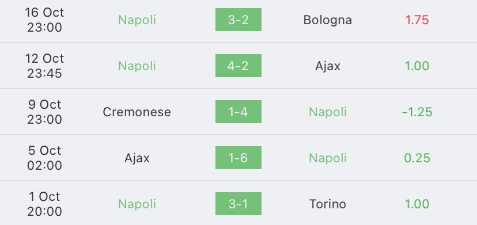Click the 1.00 value in Torino row
Viewport: 477px width, 225px height.
(417, 204)
